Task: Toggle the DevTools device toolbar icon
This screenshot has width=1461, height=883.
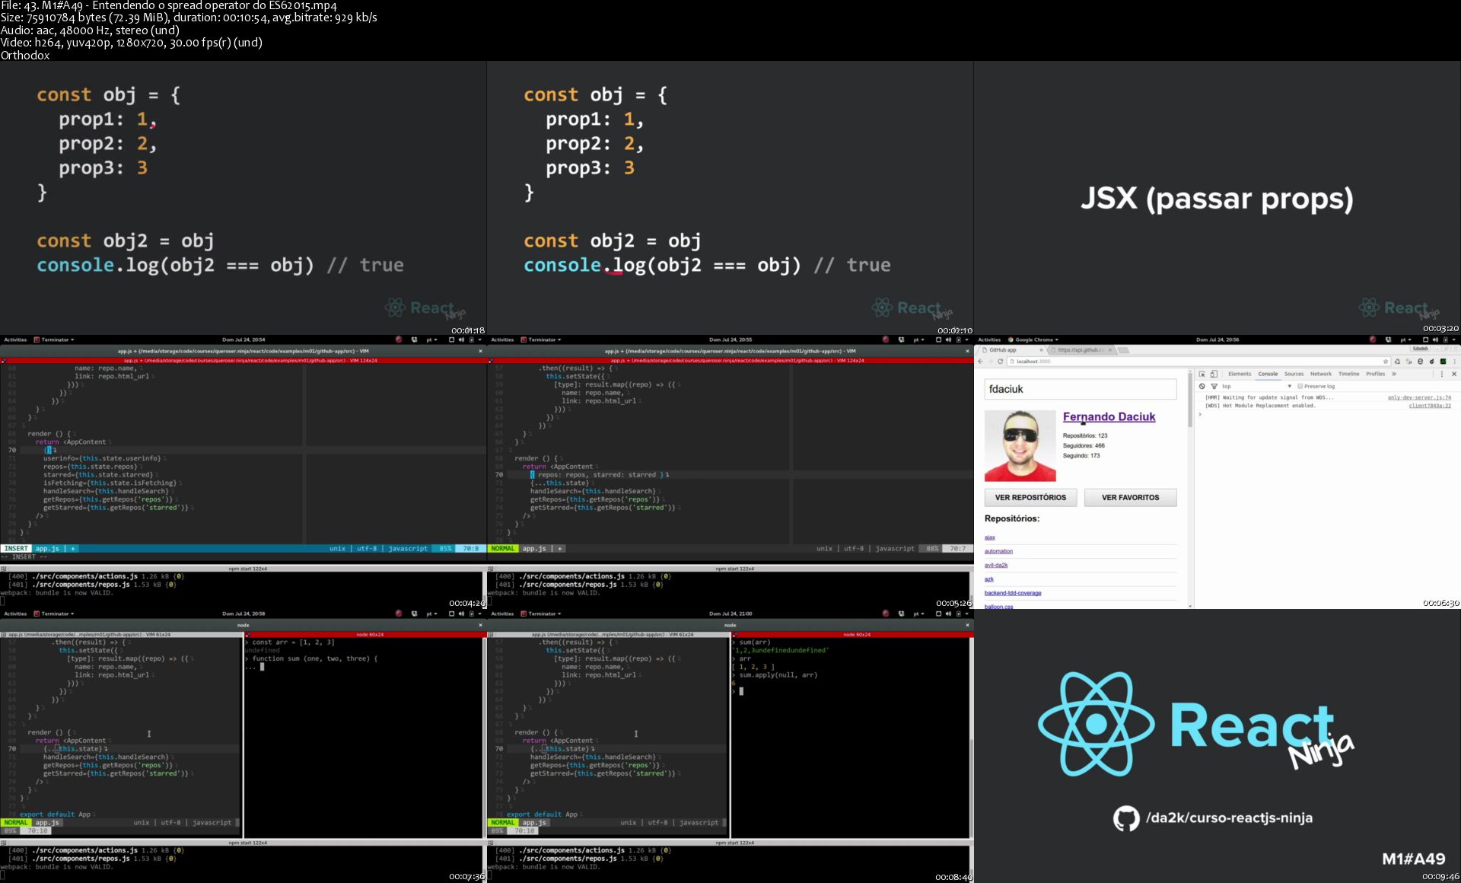Action: [1214, 374]
